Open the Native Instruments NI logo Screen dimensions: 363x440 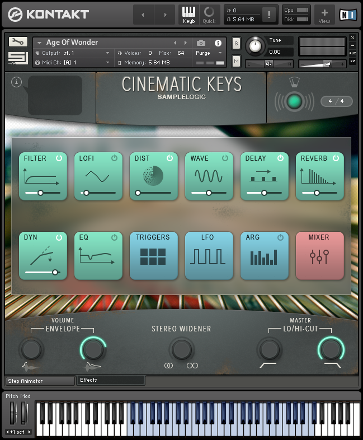pos(348,15)
